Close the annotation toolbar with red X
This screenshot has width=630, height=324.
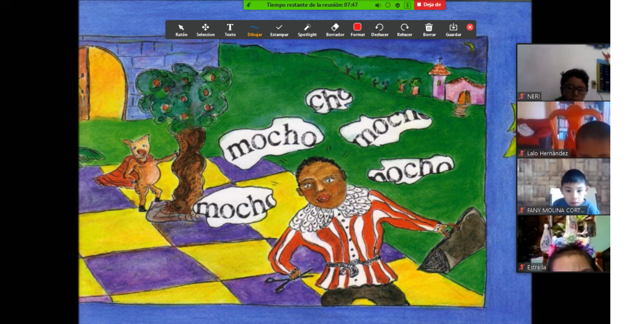[470, 27]
